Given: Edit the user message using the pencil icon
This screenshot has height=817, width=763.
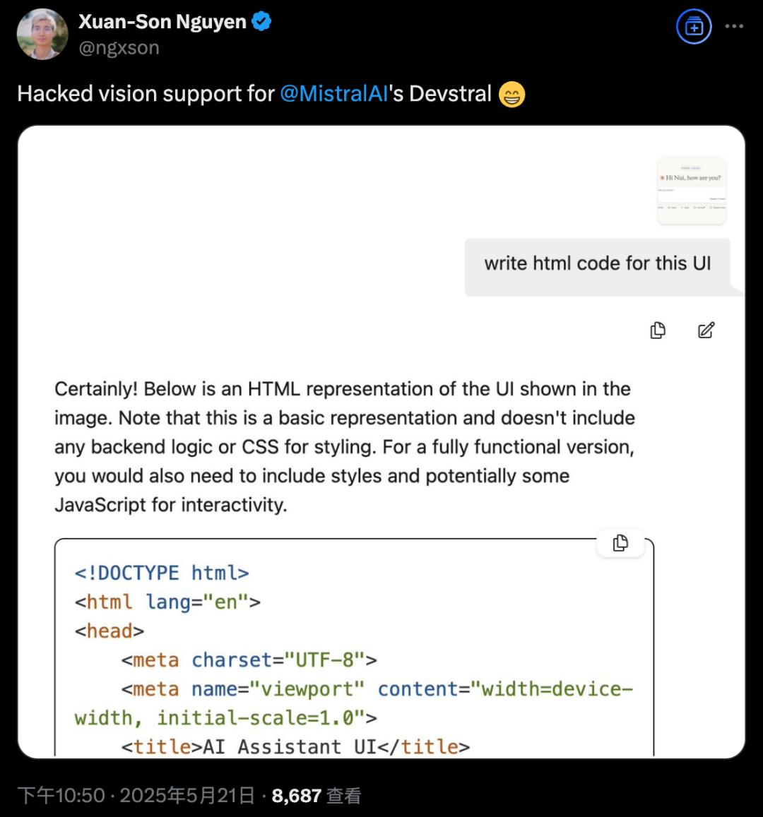Looking at the screenshot, I should tap(706, 330).
